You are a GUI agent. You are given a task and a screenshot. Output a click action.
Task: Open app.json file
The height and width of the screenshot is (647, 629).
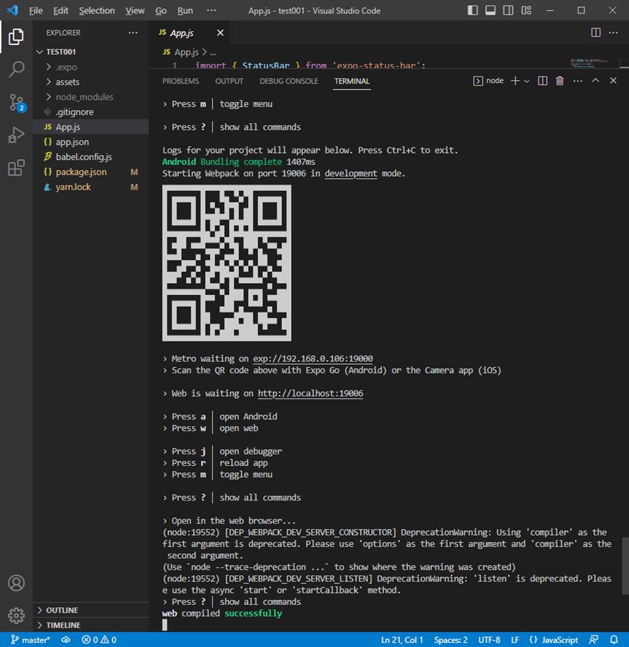pyautogui.click(x=90, y=142)
